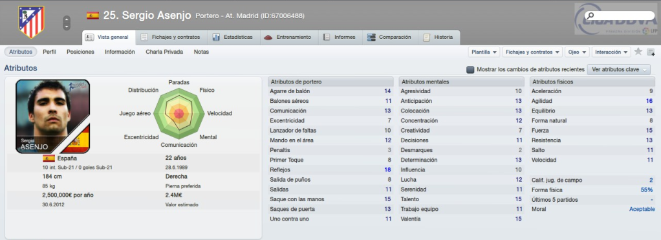Viewport: 661px width, 240px height.
Task: Click the add note icon beside star
Action: pyautogui.click(x=651, y=52)
